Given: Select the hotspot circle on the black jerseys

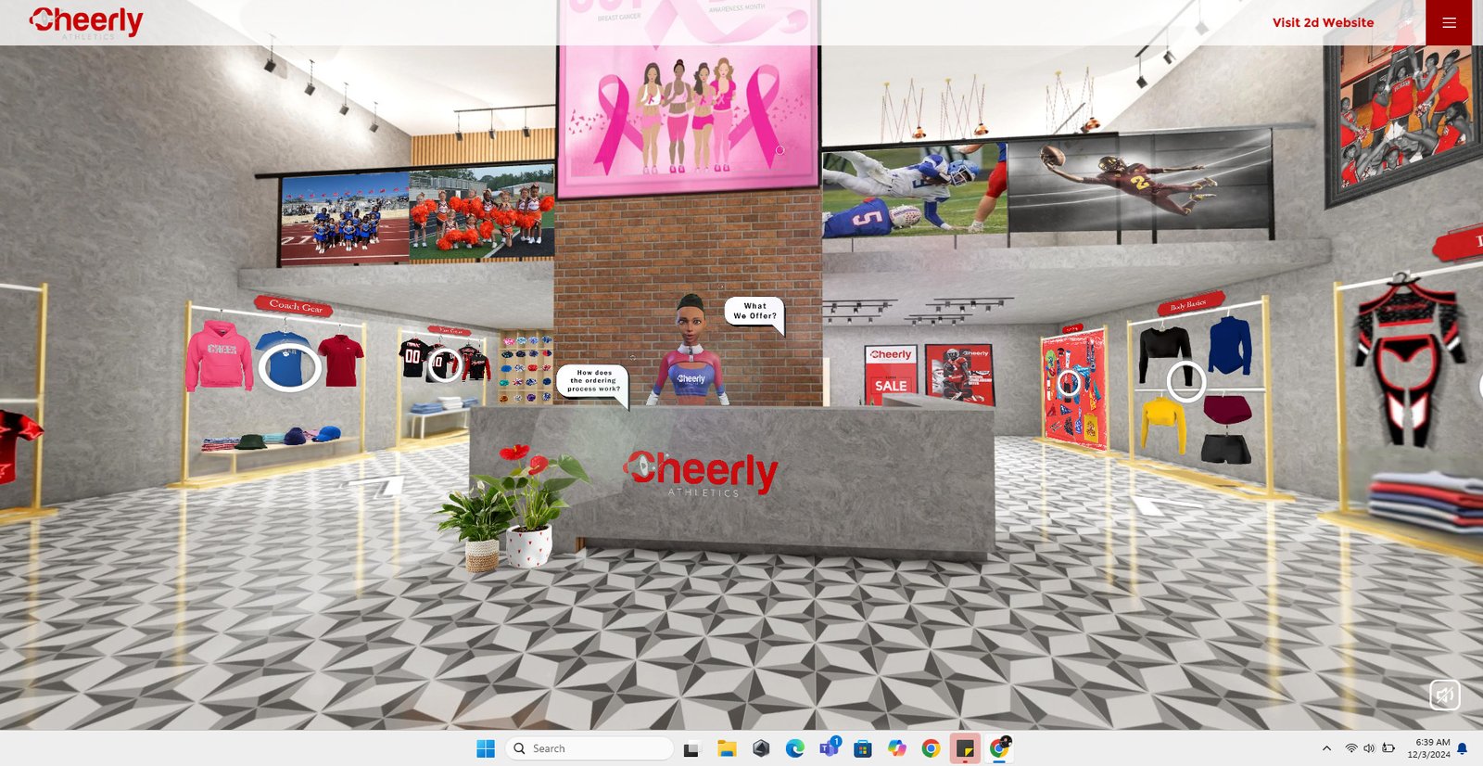Looking at the screenshot, I should [x=444, y=364].
